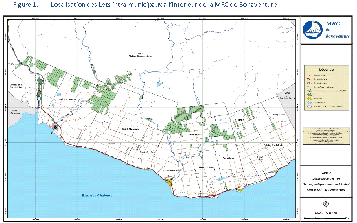The image size is (357, 223).
Task: Click the Légende heading
Action: tap(326, 69)
